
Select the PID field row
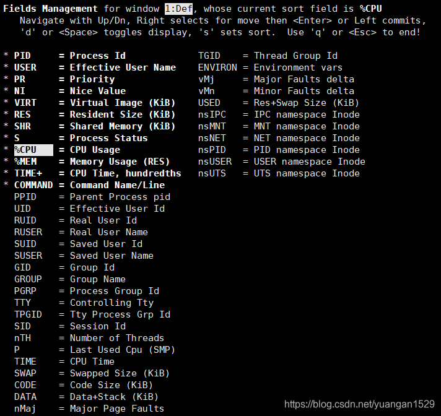point(64,56)
